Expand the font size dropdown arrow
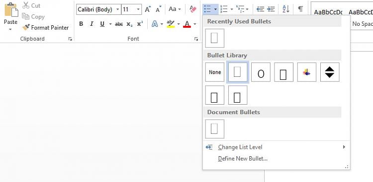Image resolution: width=373 pixels, height=182 pixels. click(138, 9)
